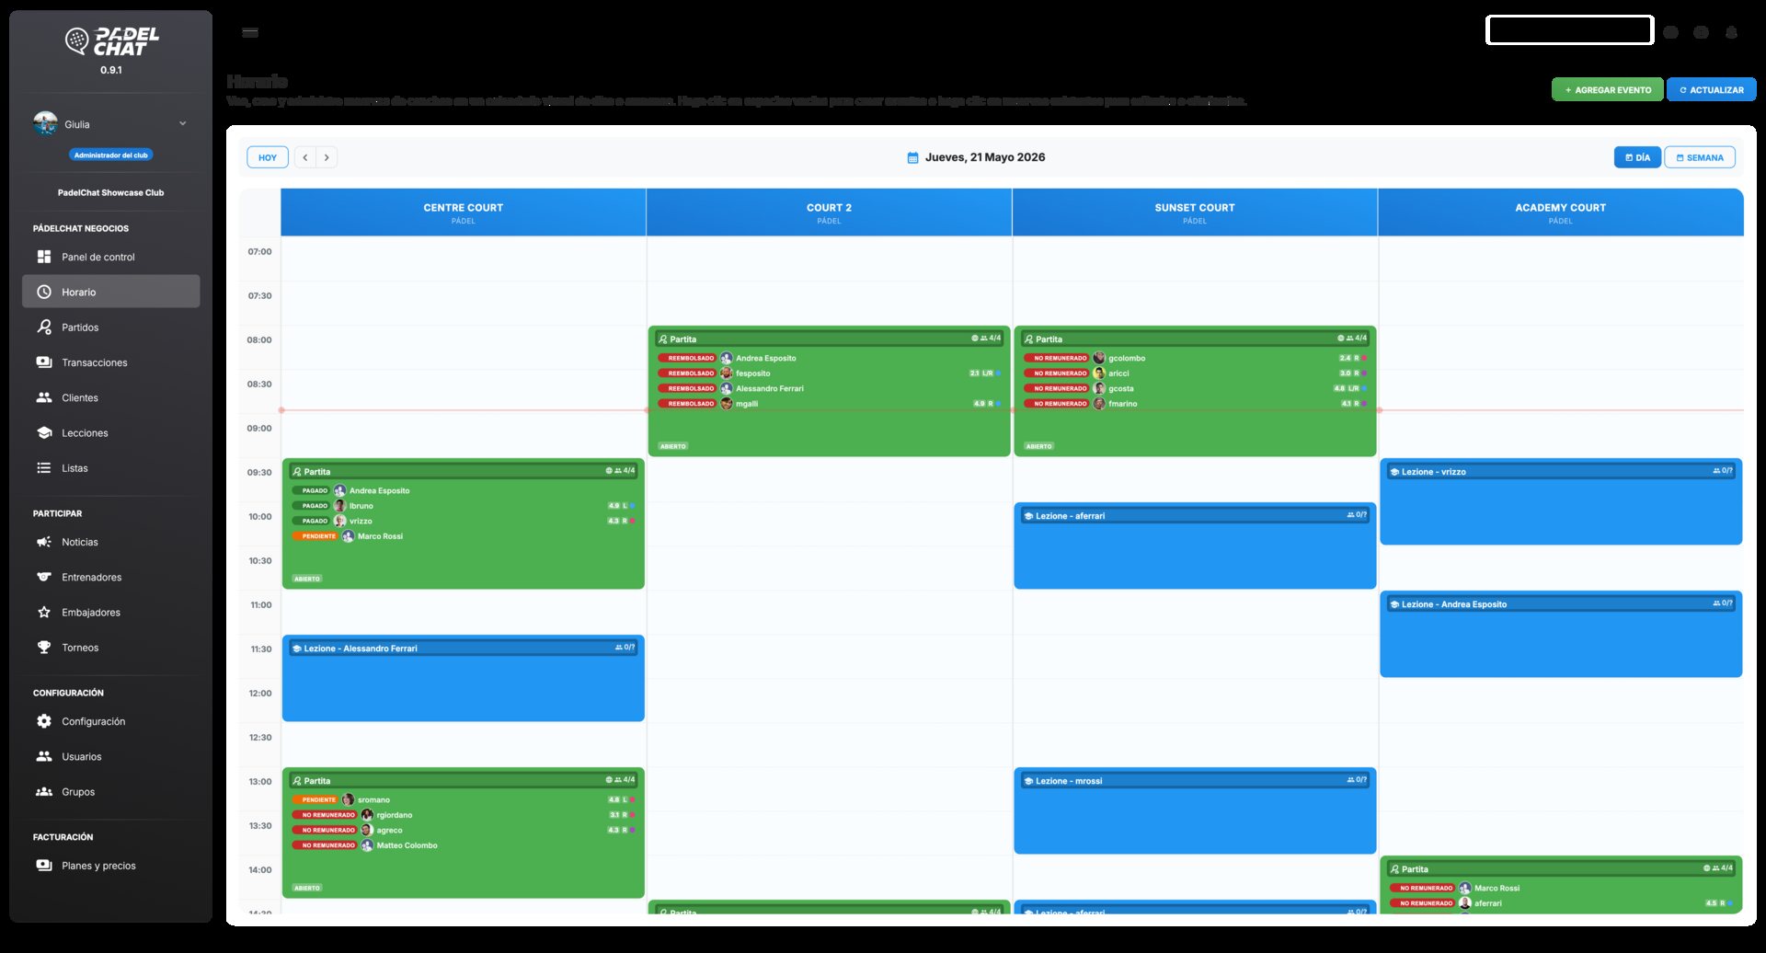Open the hamburger menu icon
Screen dimensions: 1766x953
[x=250, y=32]
